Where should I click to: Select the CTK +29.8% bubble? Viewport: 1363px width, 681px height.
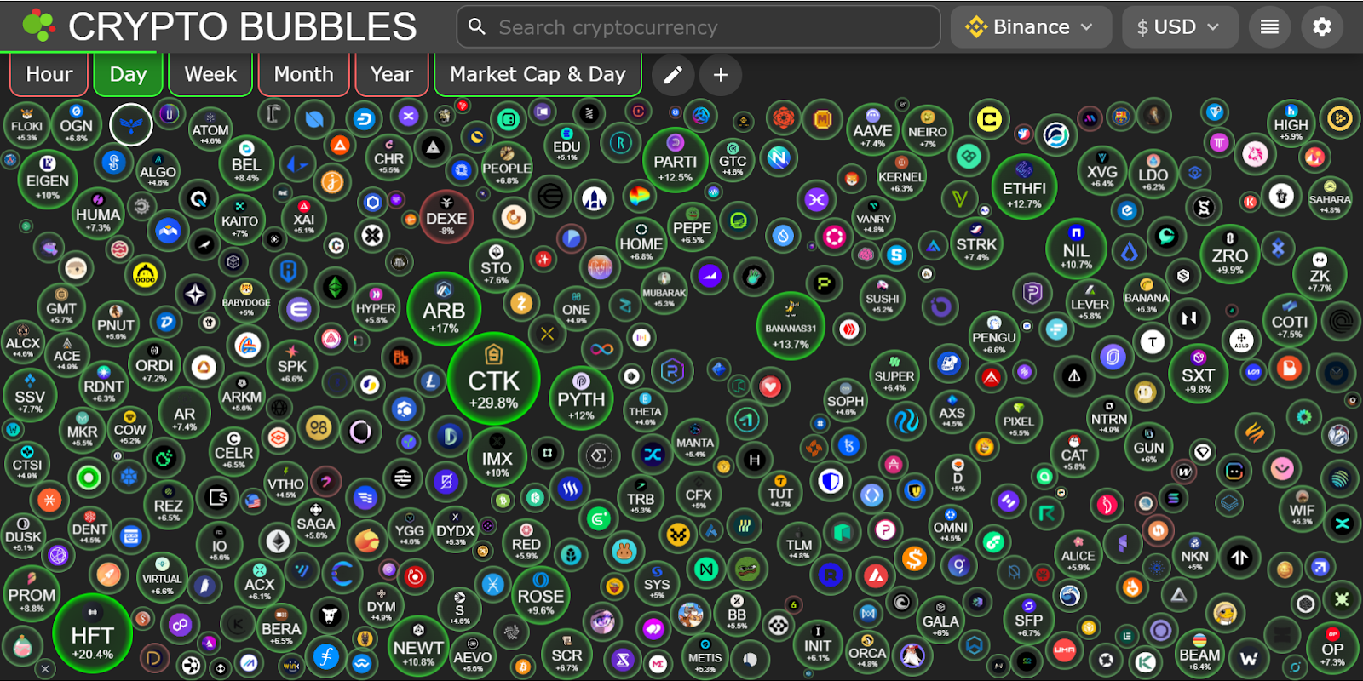[x=494, y=379]
